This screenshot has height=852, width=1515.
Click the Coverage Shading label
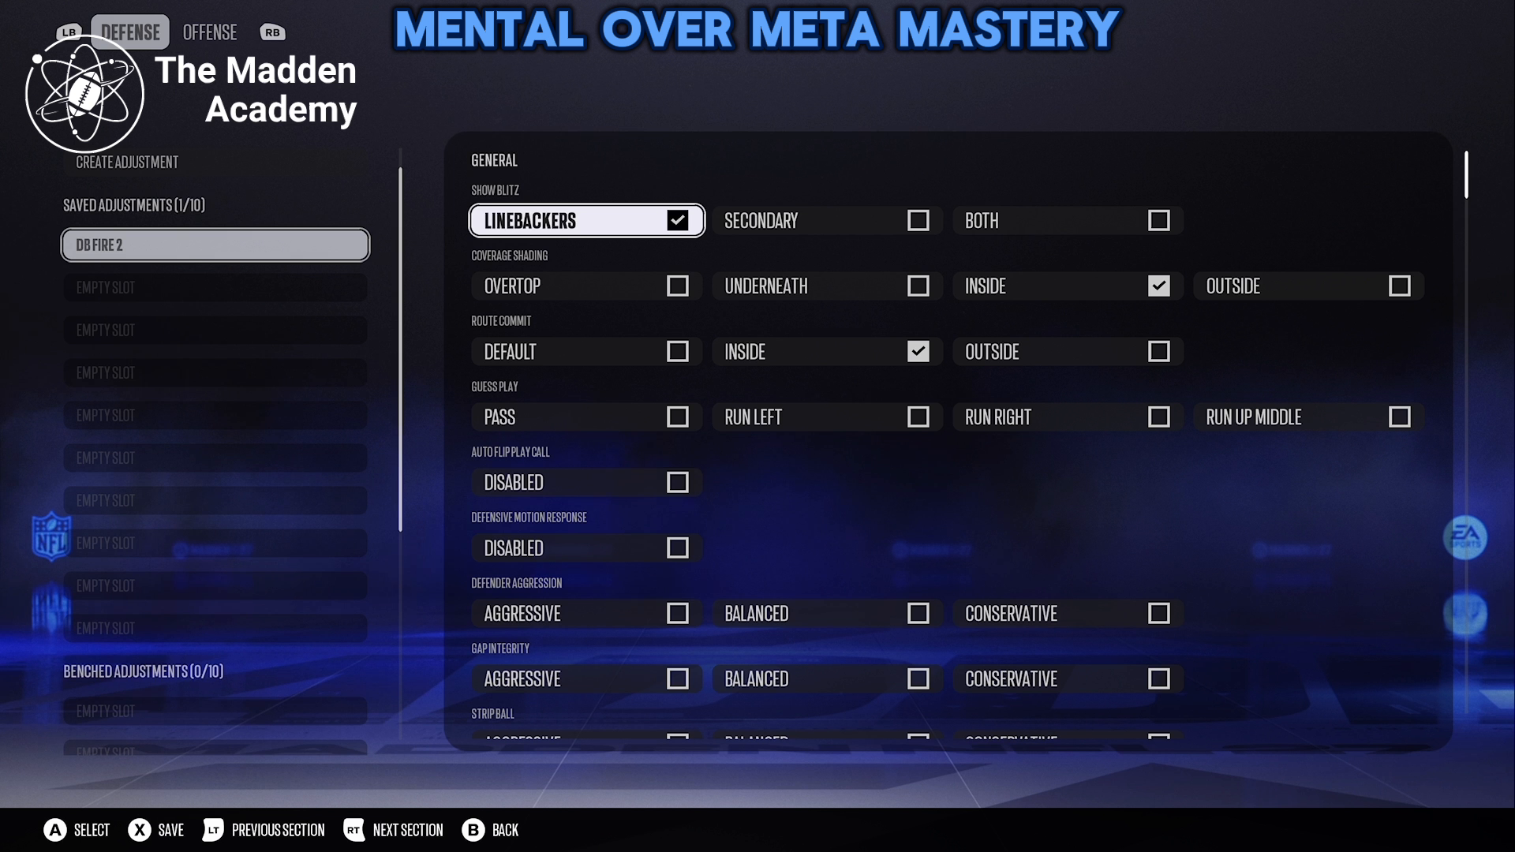click(x=509, y=256)
